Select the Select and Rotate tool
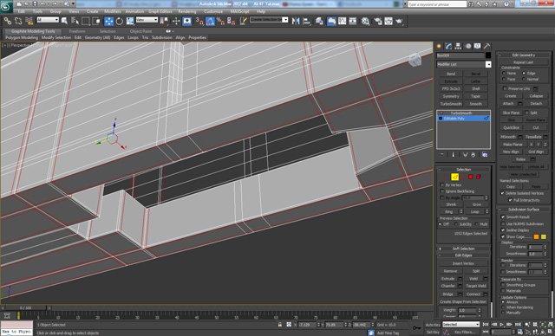The image size is (555, 336). coord(120,21)
